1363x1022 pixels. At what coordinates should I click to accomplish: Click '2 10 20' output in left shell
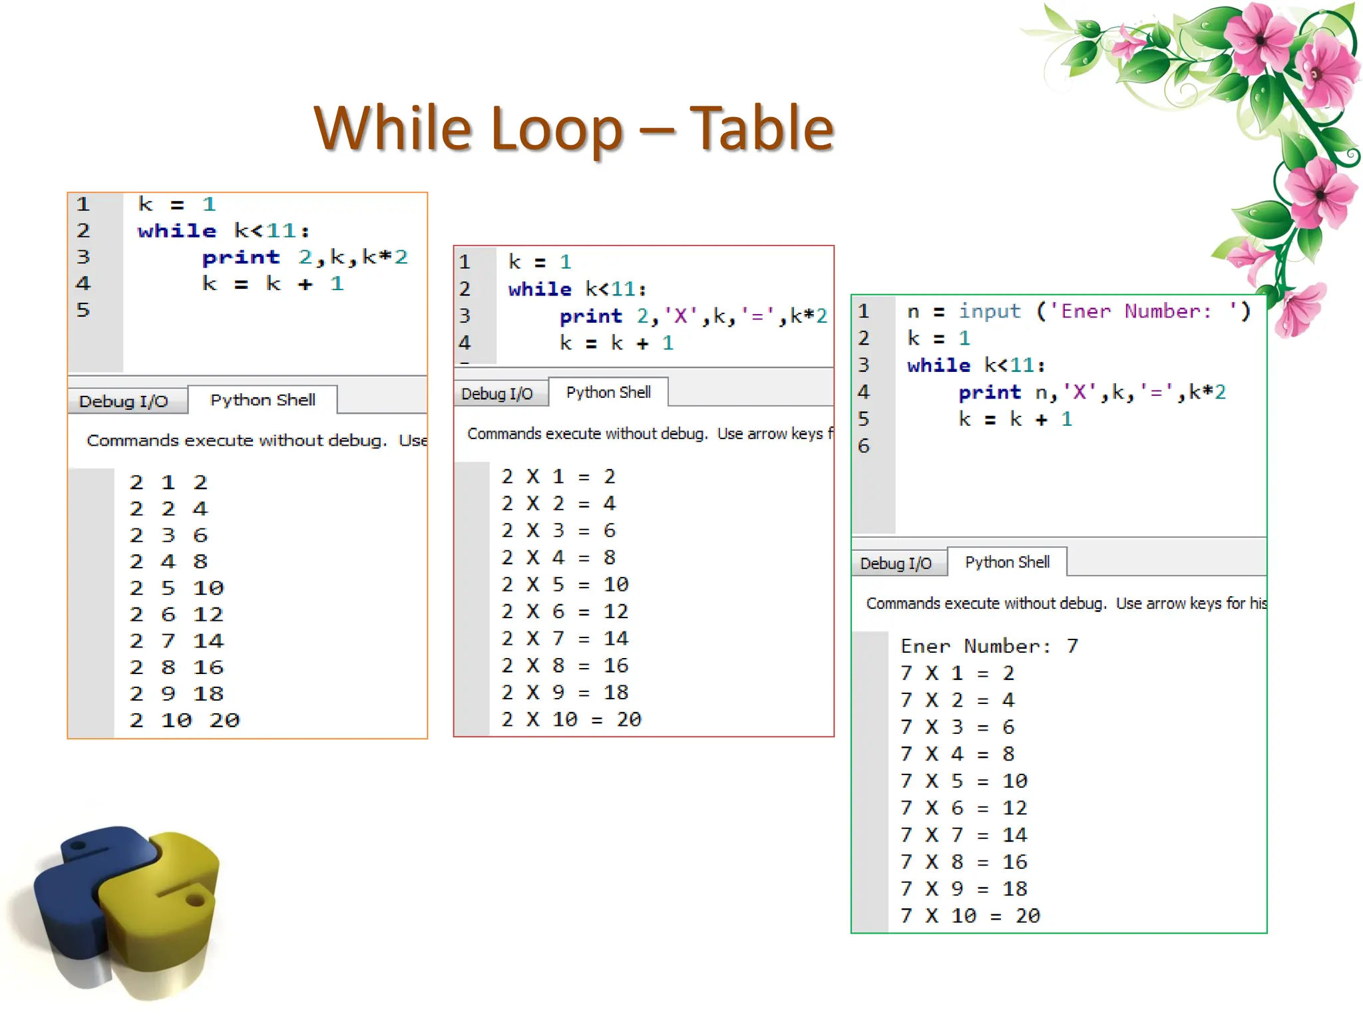tap(184, 720)
